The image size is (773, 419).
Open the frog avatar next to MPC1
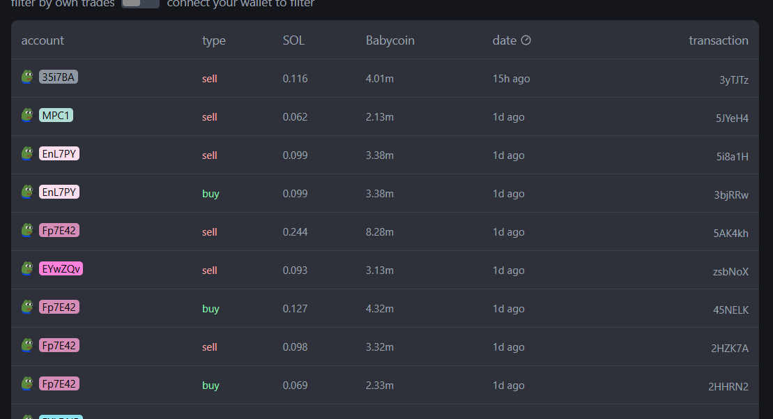point(28,115)
